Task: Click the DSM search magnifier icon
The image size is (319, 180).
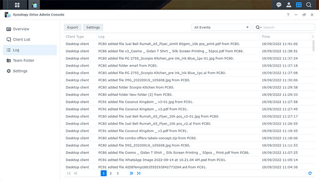Action: click(309, 5)
